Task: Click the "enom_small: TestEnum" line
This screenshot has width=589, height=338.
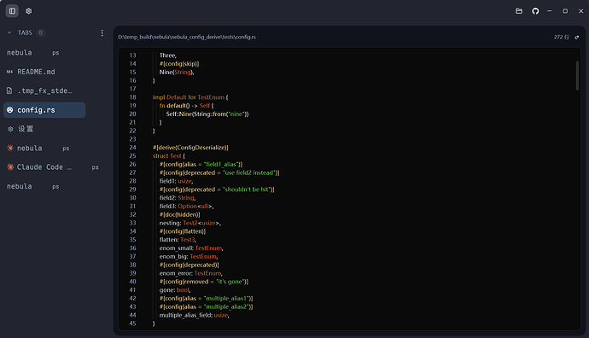Action: [x=191, y=248]
